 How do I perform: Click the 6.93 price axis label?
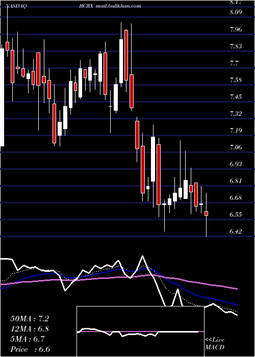point(237,164)
